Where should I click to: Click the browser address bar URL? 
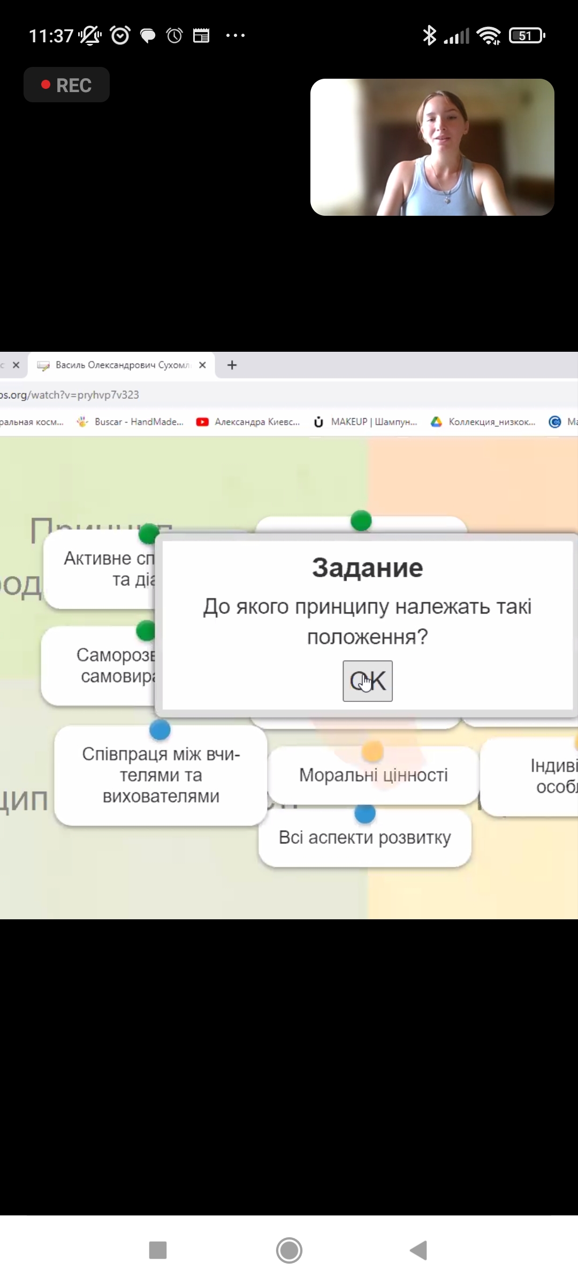70,395
